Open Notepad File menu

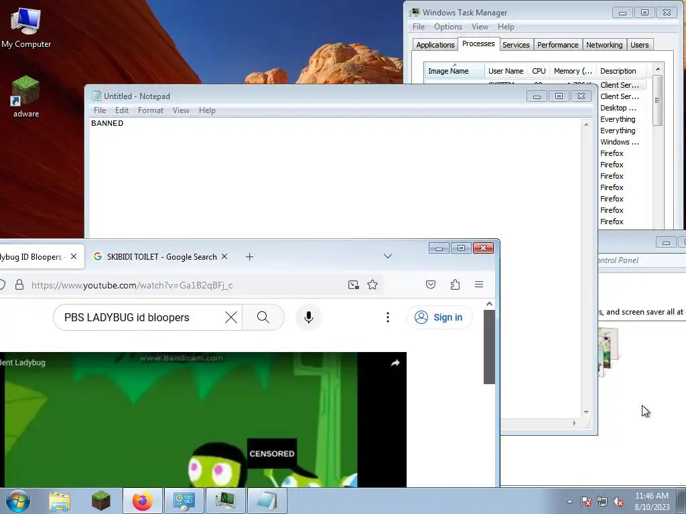[x=100, y=110]
